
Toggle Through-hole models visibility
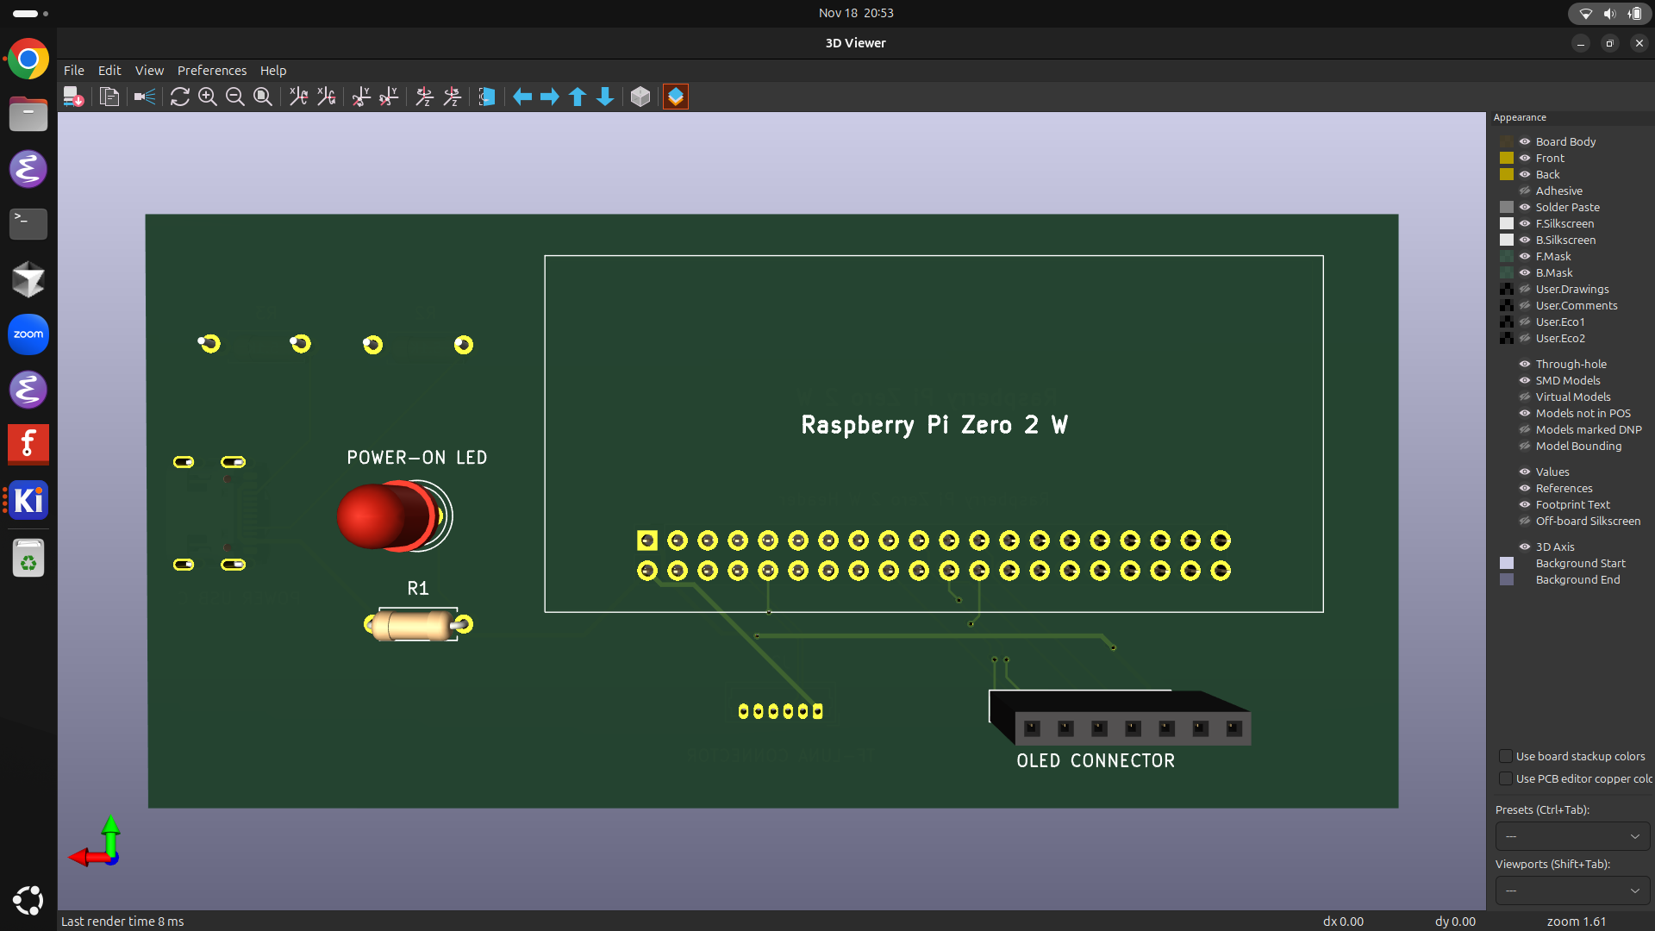point(1525,364)
